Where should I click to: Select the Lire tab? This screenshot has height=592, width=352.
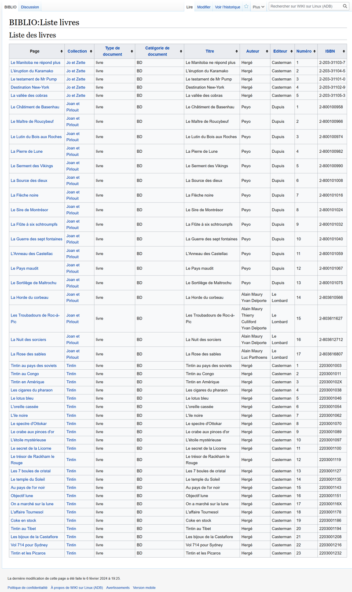point(190,7)
